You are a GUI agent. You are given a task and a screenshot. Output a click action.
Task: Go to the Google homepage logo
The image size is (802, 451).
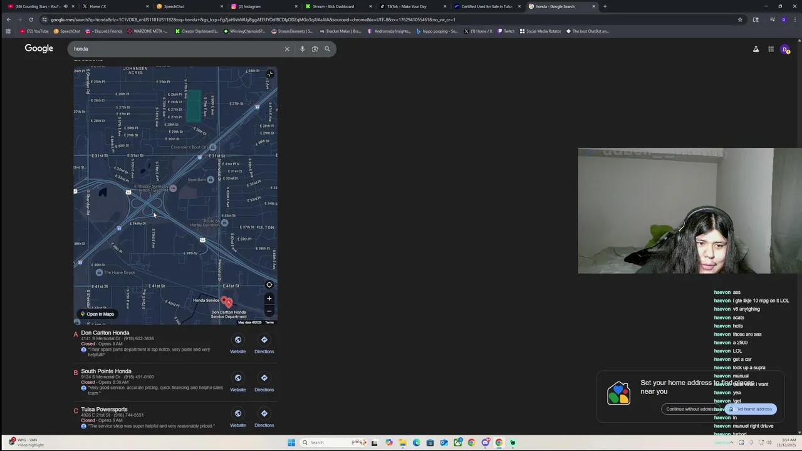pyautogui.click(x=39, y=48)
